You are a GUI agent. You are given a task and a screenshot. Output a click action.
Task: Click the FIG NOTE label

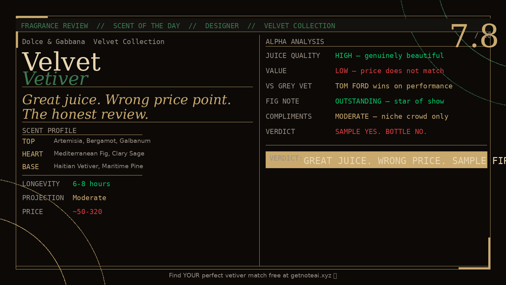(x=282, y=101)
